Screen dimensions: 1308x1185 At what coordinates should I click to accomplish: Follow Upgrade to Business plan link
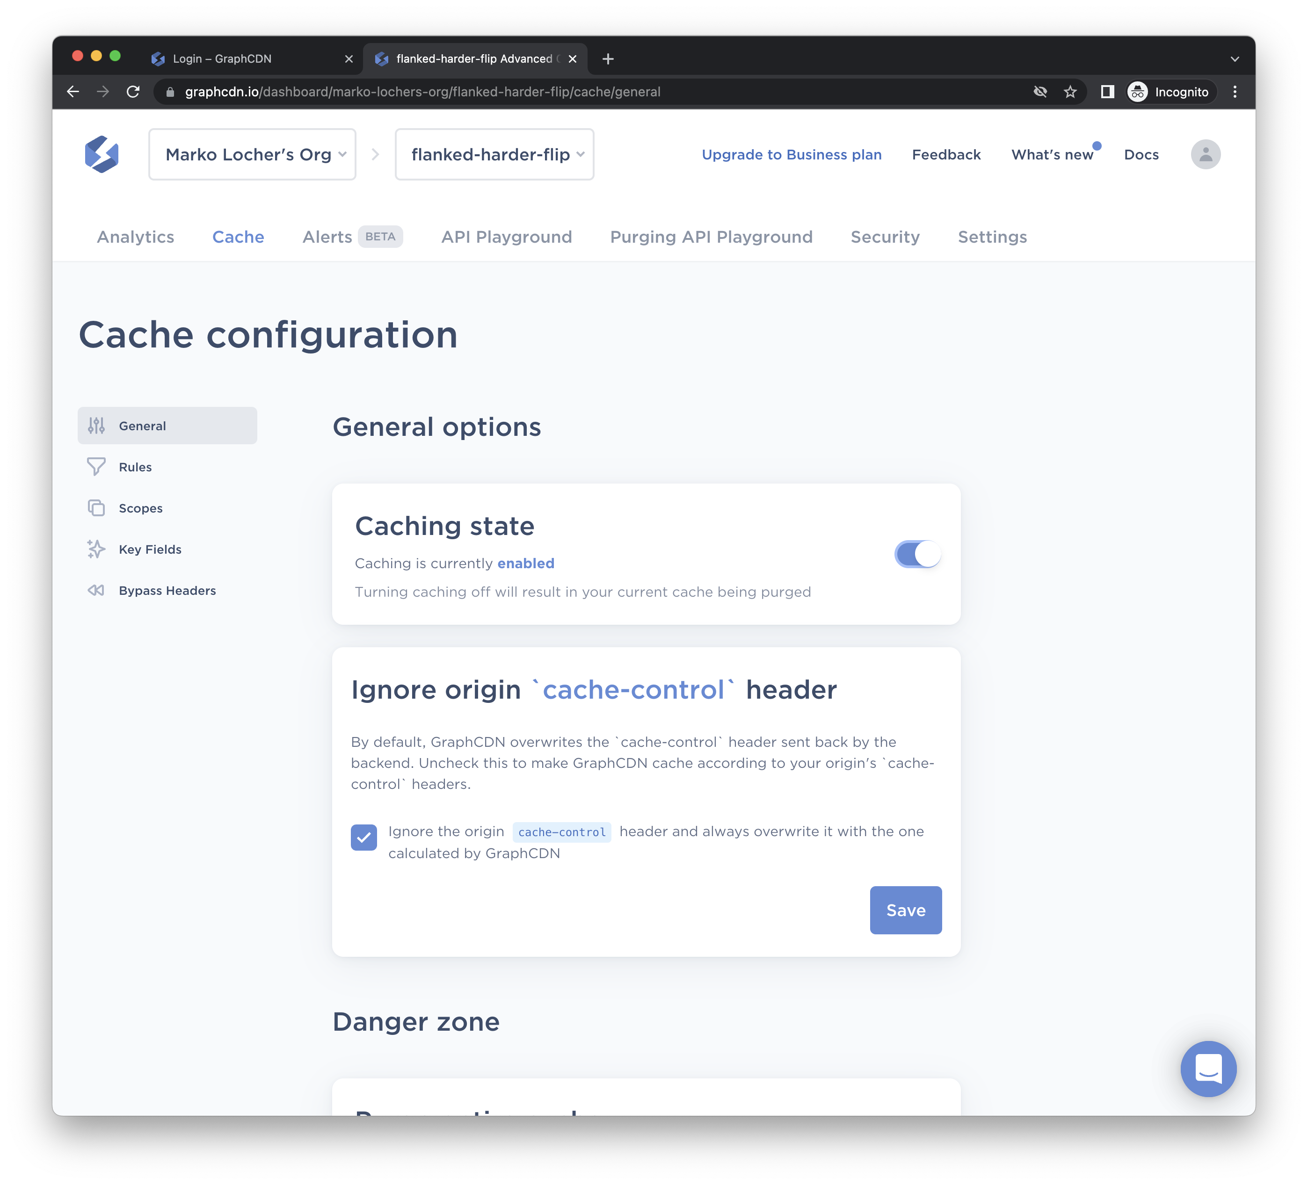(x=792, y=154)
